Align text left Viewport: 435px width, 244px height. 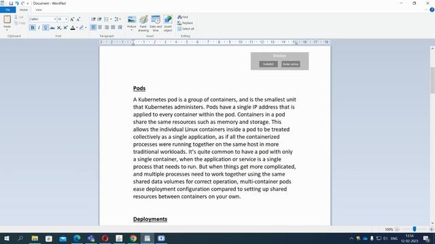click(x=94, y=27)
